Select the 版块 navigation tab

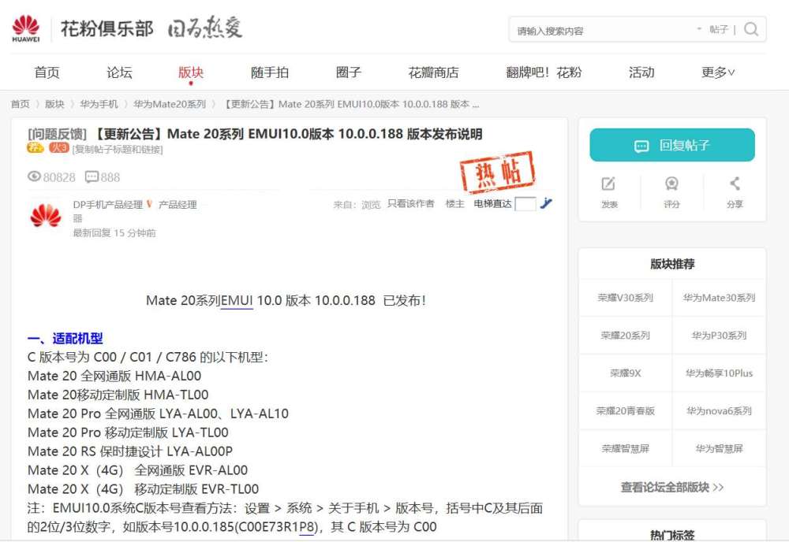(191, 72)
